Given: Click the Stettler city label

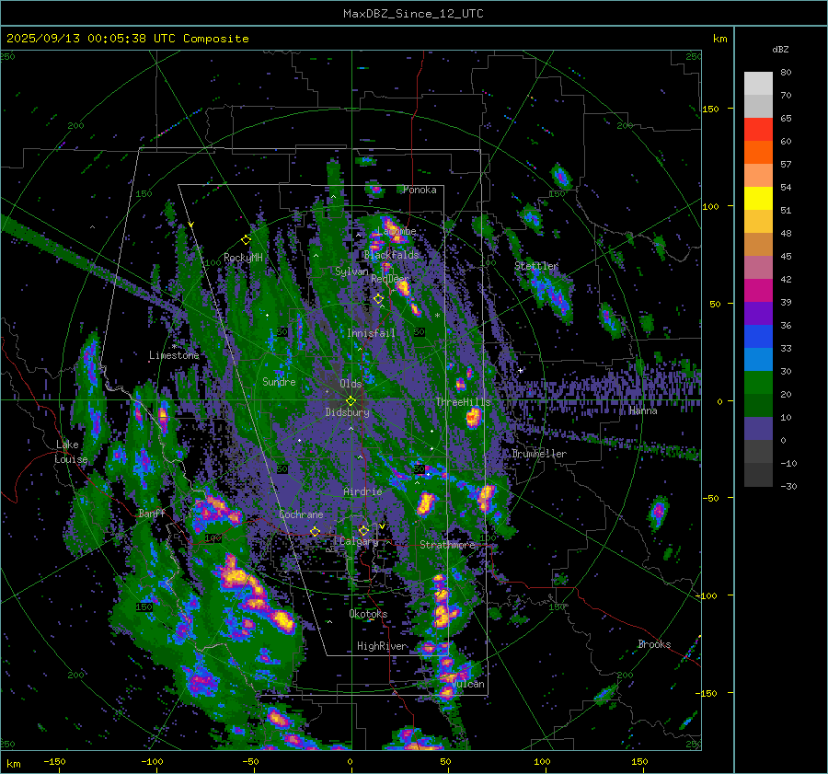Looking at the screenshot, I should (x=536, y=266).
